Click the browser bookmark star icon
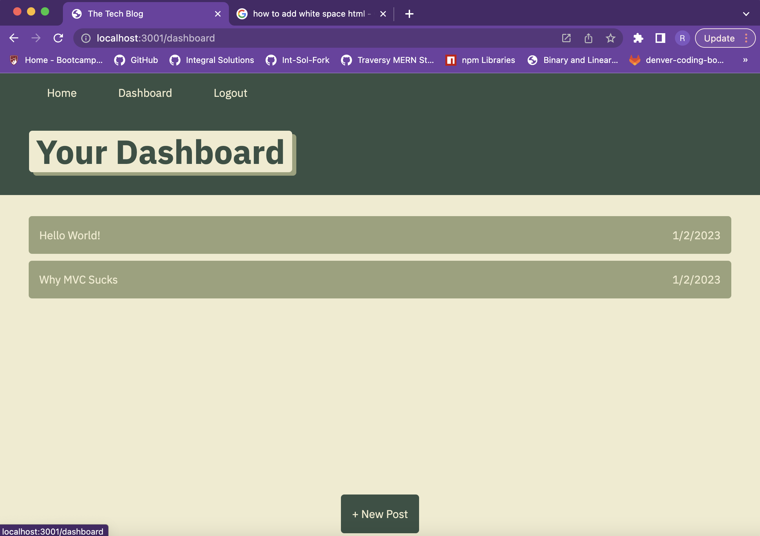The image size is (760, 536). [x=610, y=38]
